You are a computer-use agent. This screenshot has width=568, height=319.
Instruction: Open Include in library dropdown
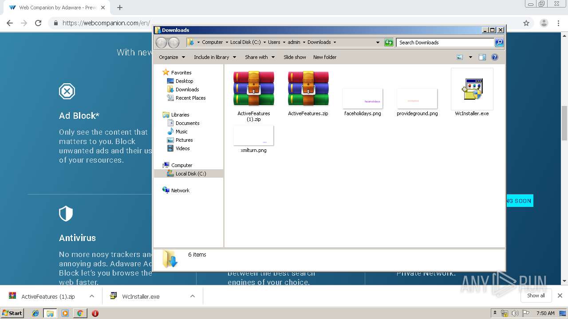215,57
